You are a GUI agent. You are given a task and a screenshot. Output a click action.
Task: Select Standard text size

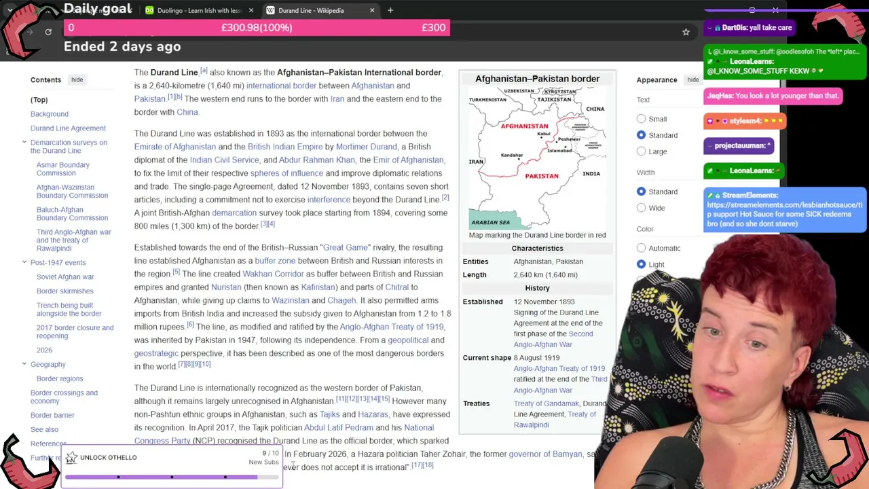click(x=641, y=135)
